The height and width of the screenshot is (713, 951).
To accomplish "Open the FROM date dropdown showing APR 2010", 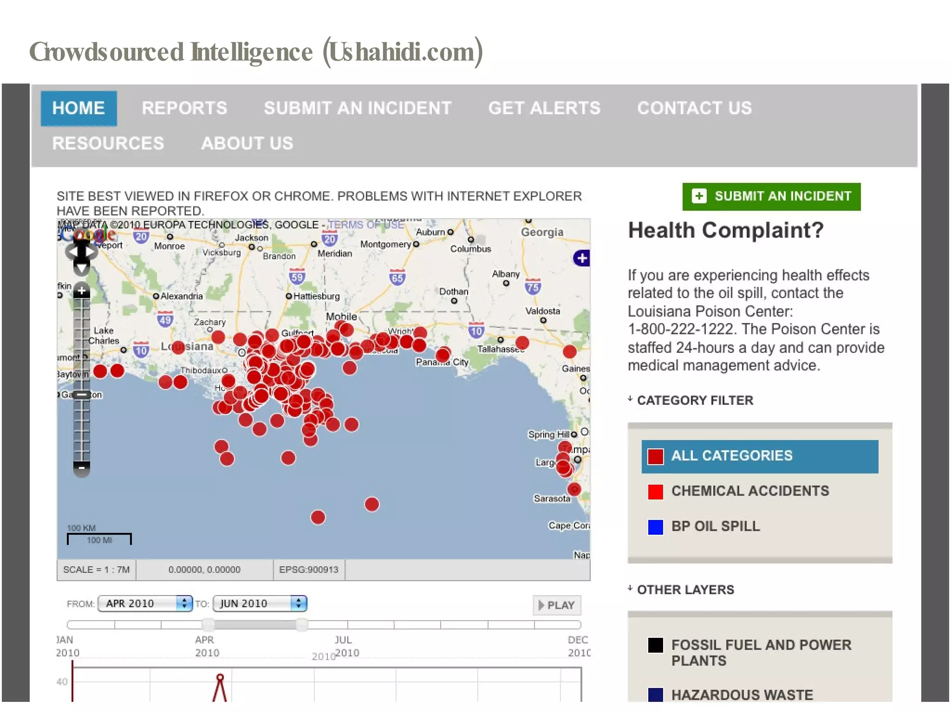I will 145,603.
